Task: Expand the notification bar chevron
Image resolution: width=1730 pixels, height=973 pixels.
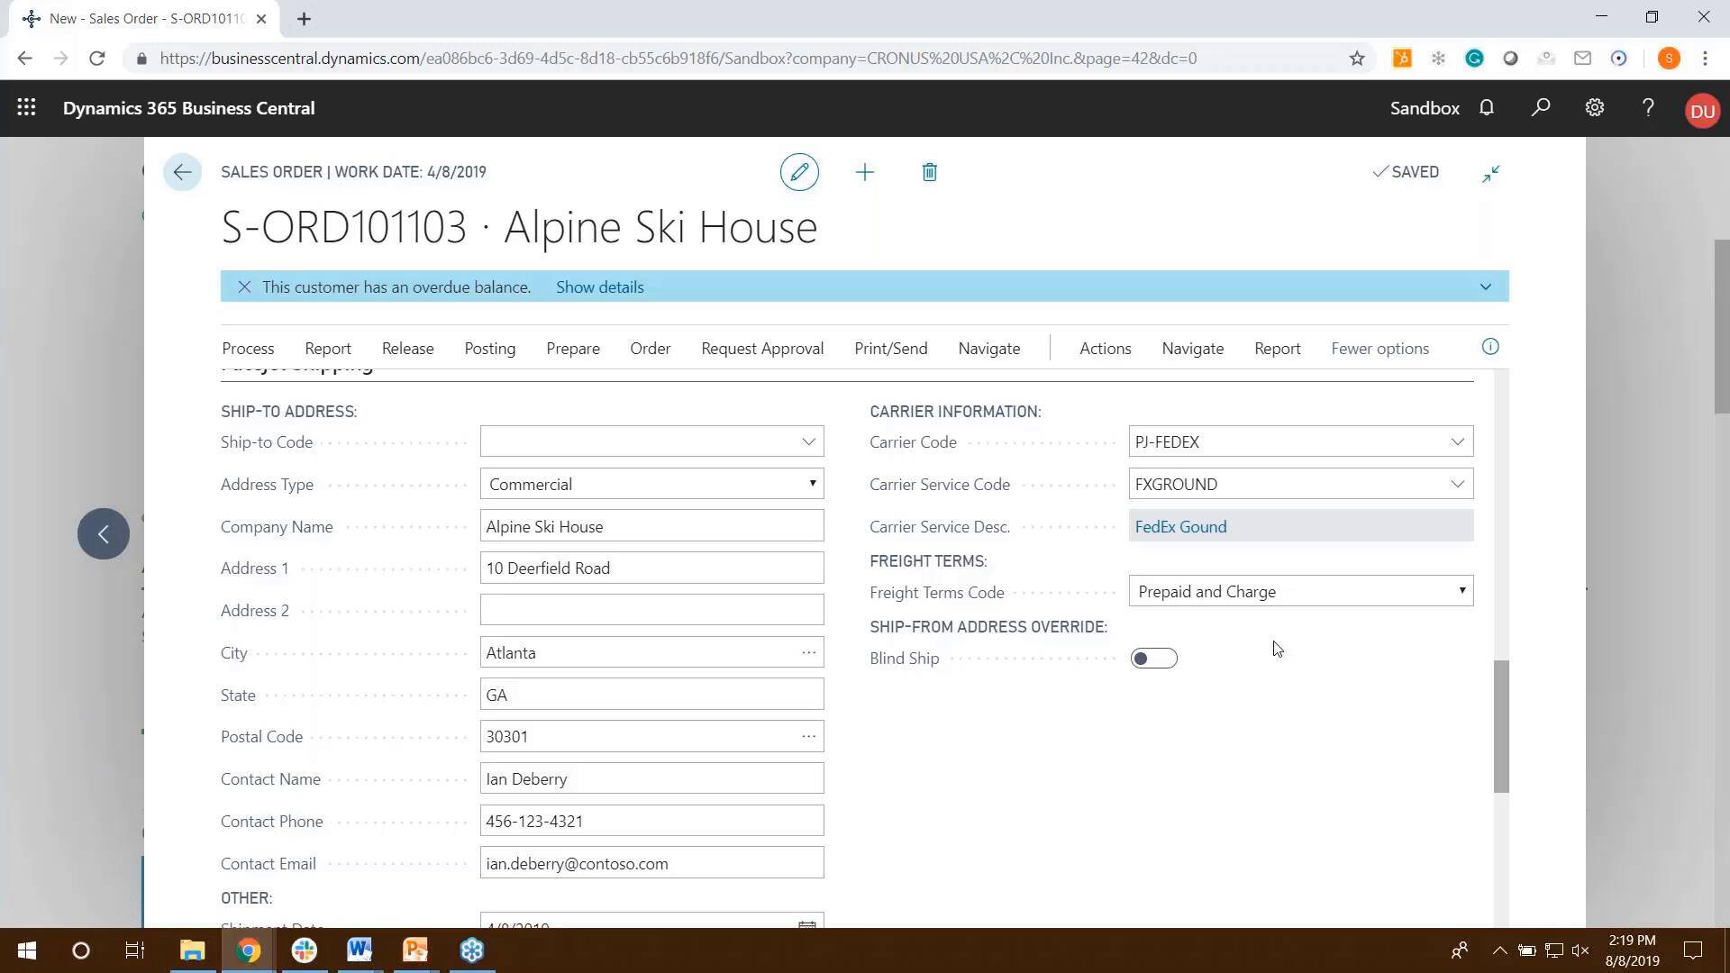Action: pyautogui.click(x=1485, y=287)
